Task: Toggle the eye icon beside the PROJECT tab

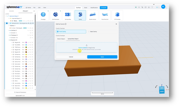Action: point(34,11)
